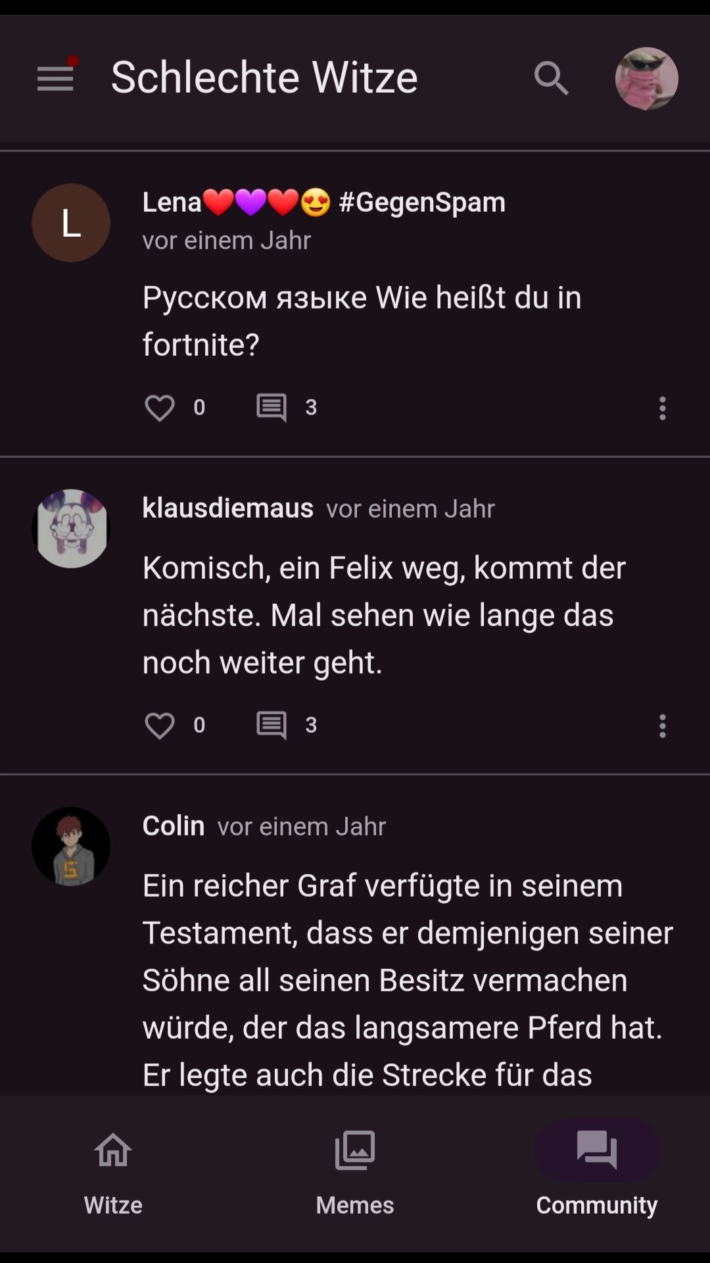This screenshot has width=710, height=1263.
Task: Tap Colin's username
Action: click(174, 826)
